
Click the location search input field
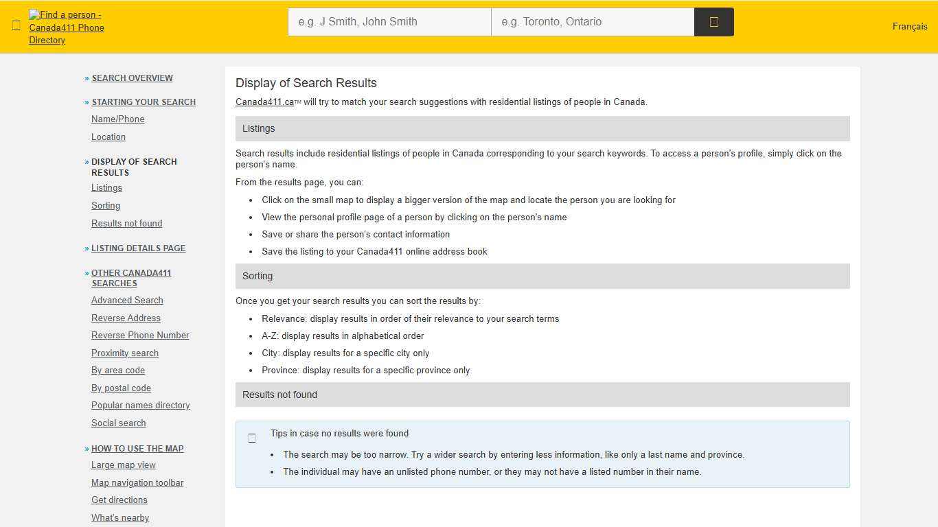click(x=593, y=21)
